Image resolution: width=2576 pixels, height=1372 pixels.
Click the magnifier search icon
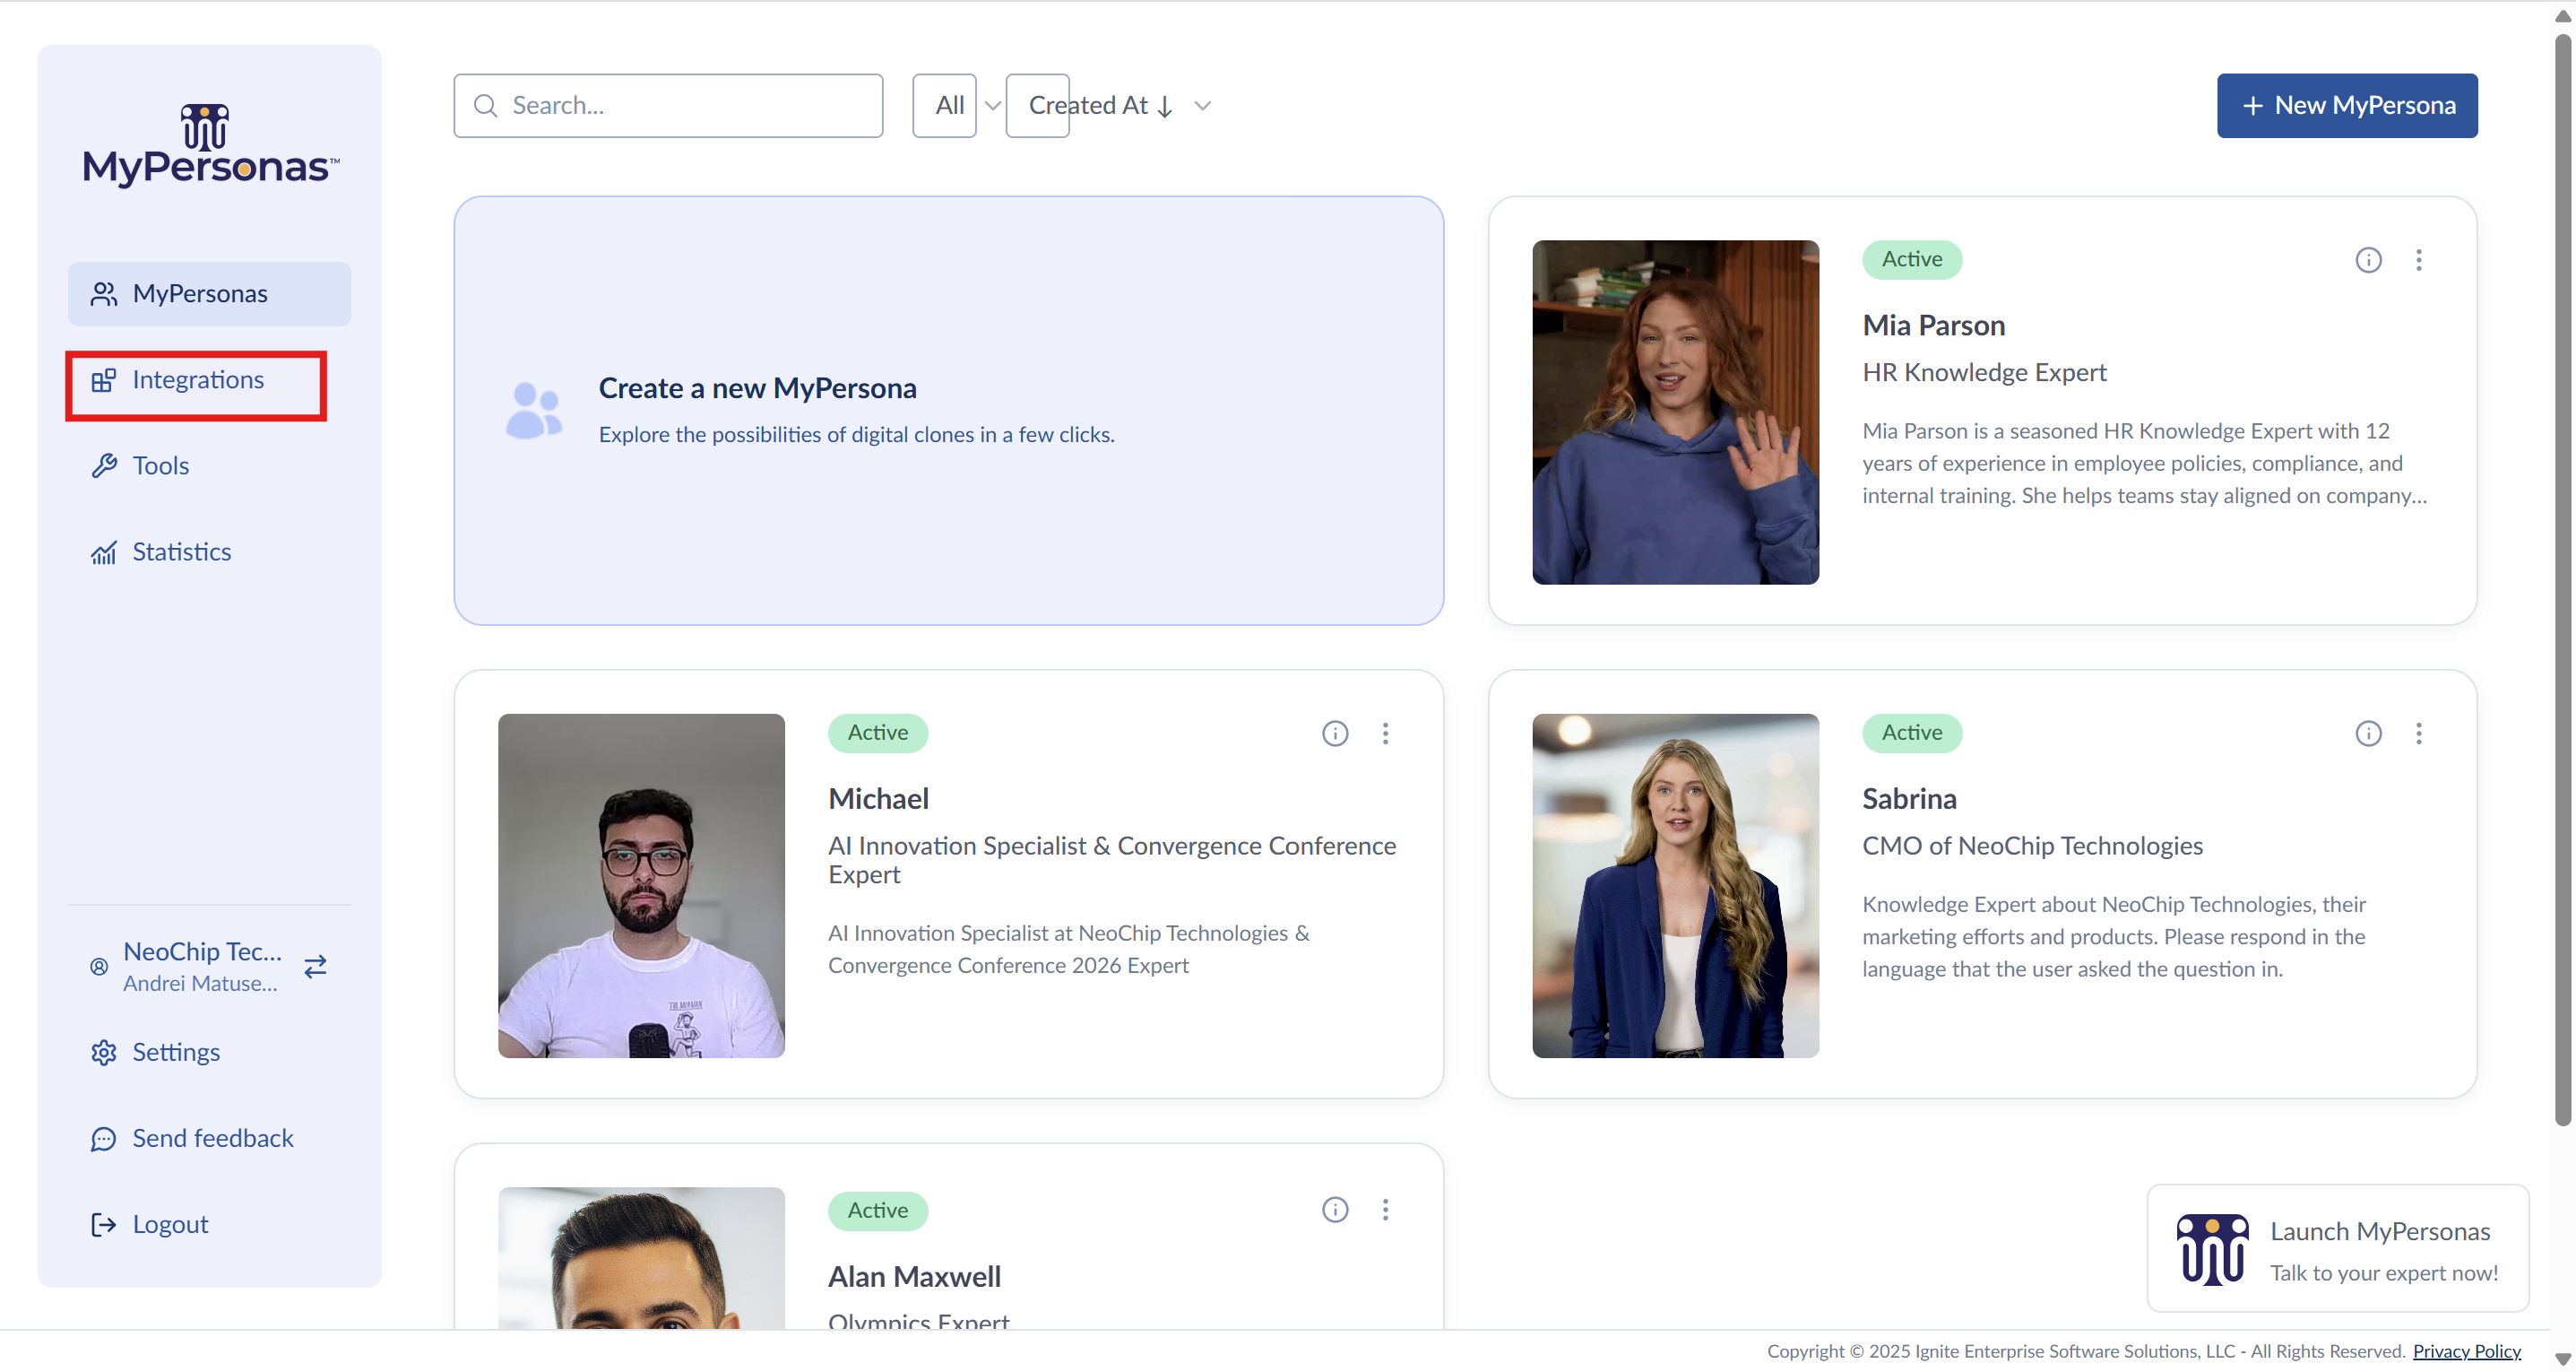(486, 105)
